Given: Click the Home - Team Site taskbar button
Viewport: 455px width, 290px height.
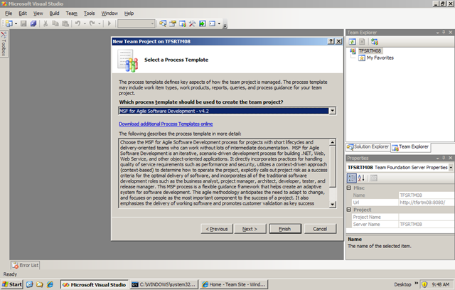Looking at the screenshot, I should pyautogui.click(x=234, y=284).
